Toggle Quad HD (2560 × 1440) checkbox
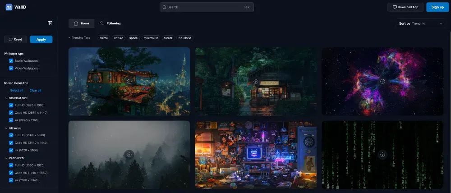The image size is (451, 193). click(x=11, y=112)
